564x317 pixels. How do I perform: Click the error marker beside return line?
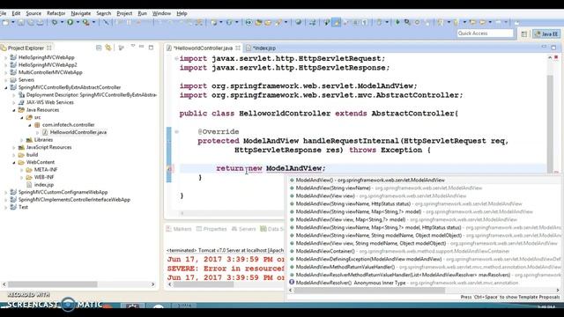[170, 168]
